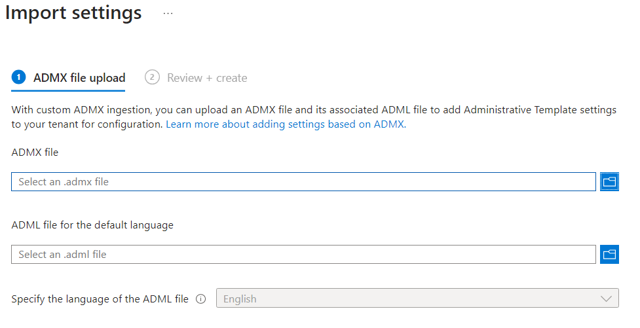Viewport: 640px width, 328px height.
Task: Browse for an .adml file using folder icon
Action: point(609,255)
